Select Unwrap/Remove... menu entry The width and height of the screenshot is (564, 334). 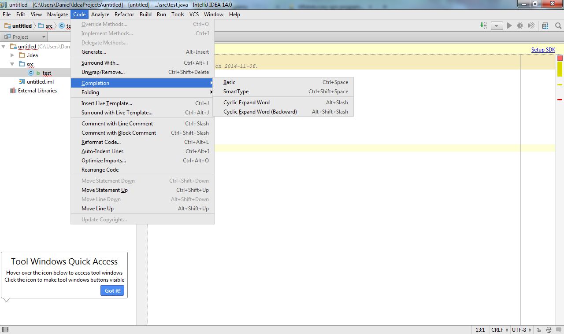(142, 72)
